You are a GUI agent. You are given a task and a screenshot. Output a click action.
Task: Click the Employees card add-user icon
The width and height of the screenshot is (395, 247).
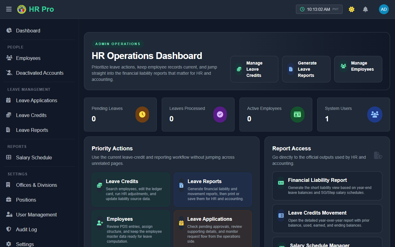(x=100, y=223)
